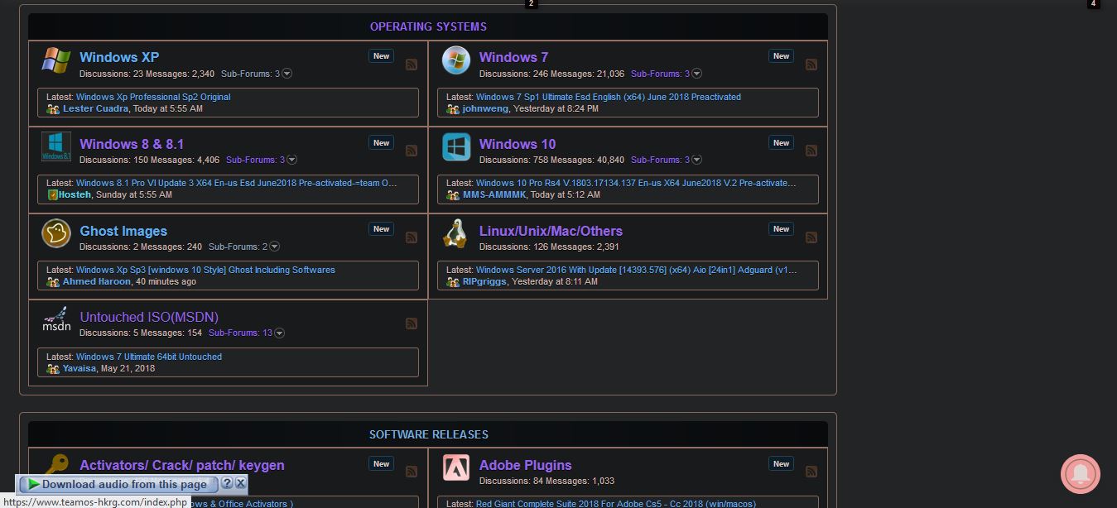This screenshot has width=1117, height=508.
Task: View RIPgriggs's profile
Action: click(484, 281)
